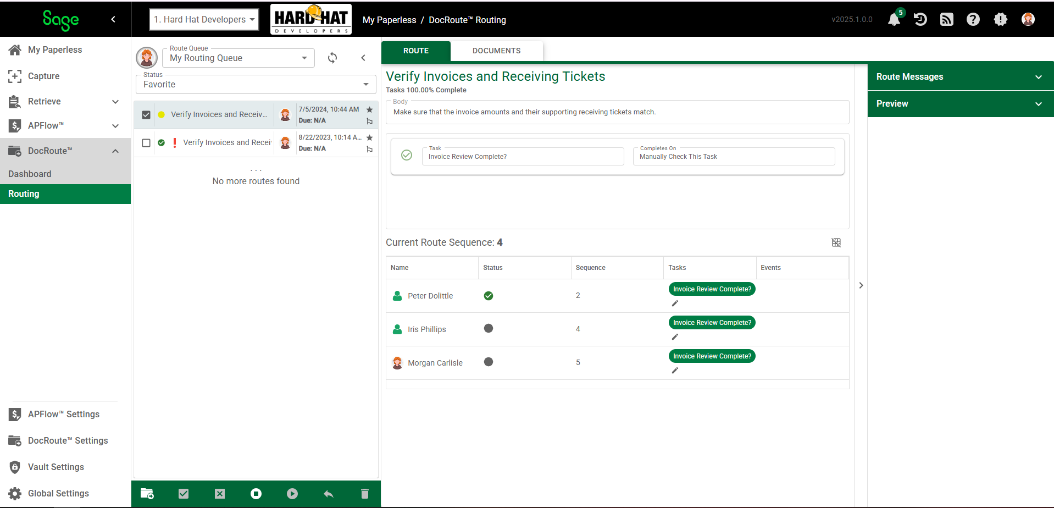This screenshot has height=508, width=1054.
Task: Click the approve checkmark toolbar icon
Action: [184, 494]
